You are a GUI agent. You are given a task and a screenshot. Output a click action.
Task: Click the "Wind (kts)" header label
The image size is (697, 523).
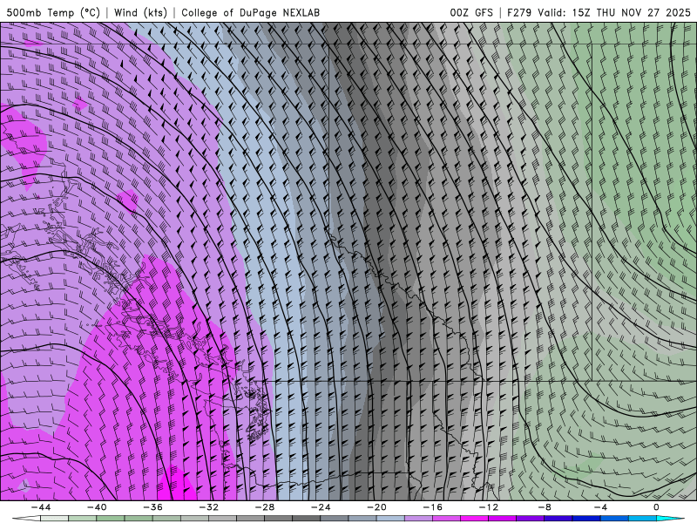coord(140,12)
